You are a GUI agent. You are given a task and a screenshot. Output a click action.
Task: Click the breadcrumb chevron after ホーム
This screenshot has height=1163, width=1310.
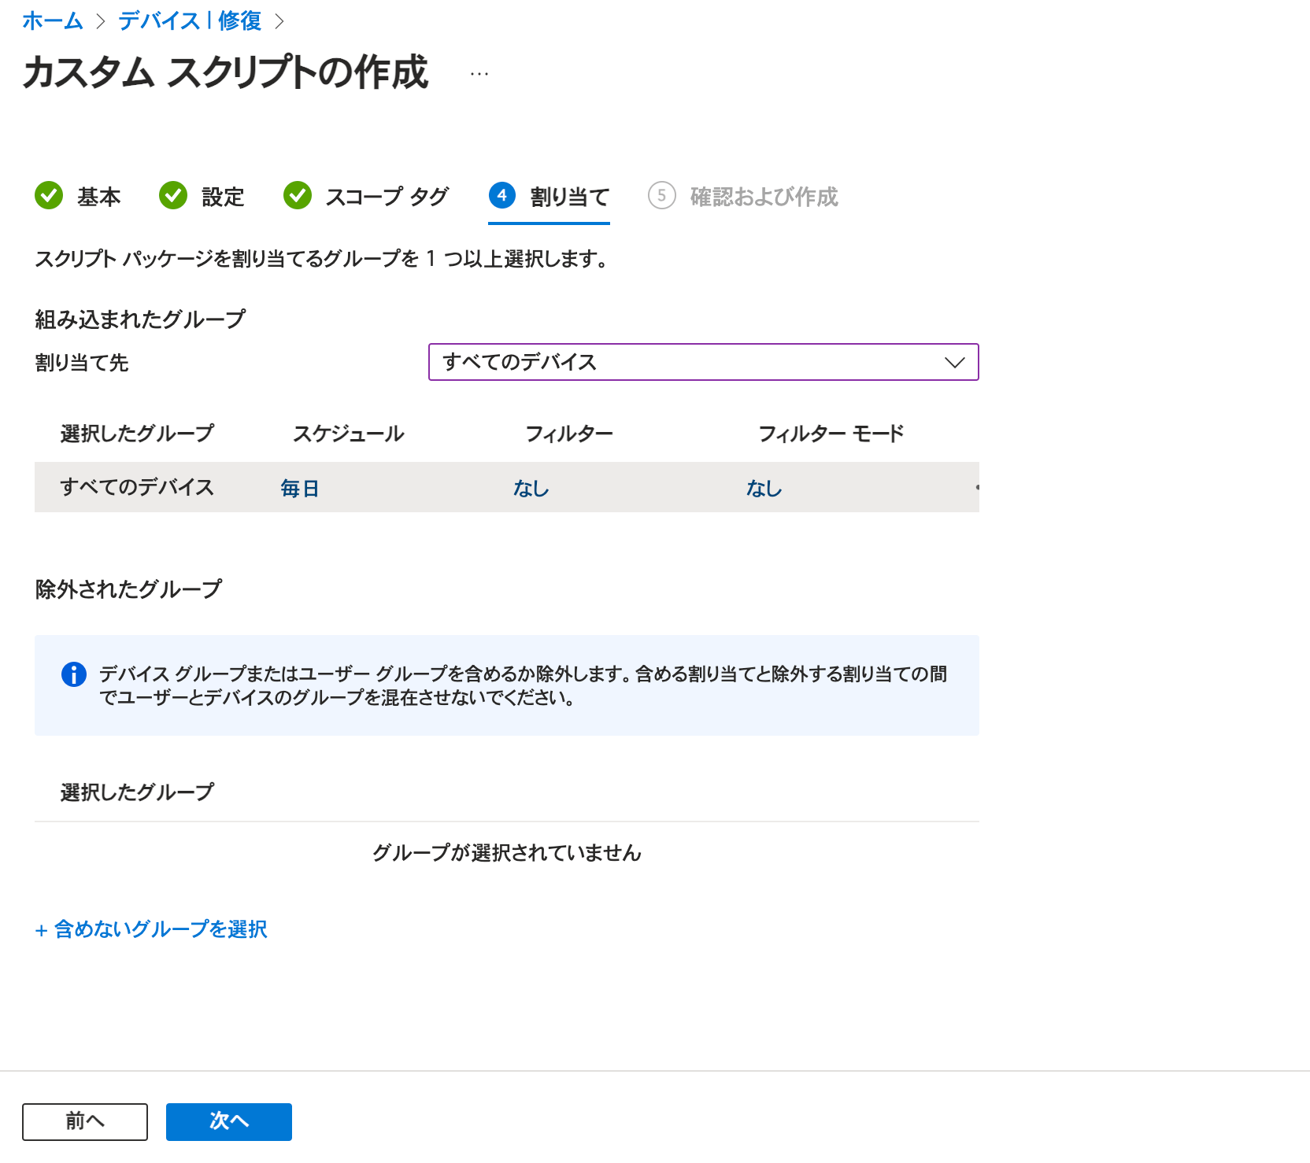tap(101, 21)
